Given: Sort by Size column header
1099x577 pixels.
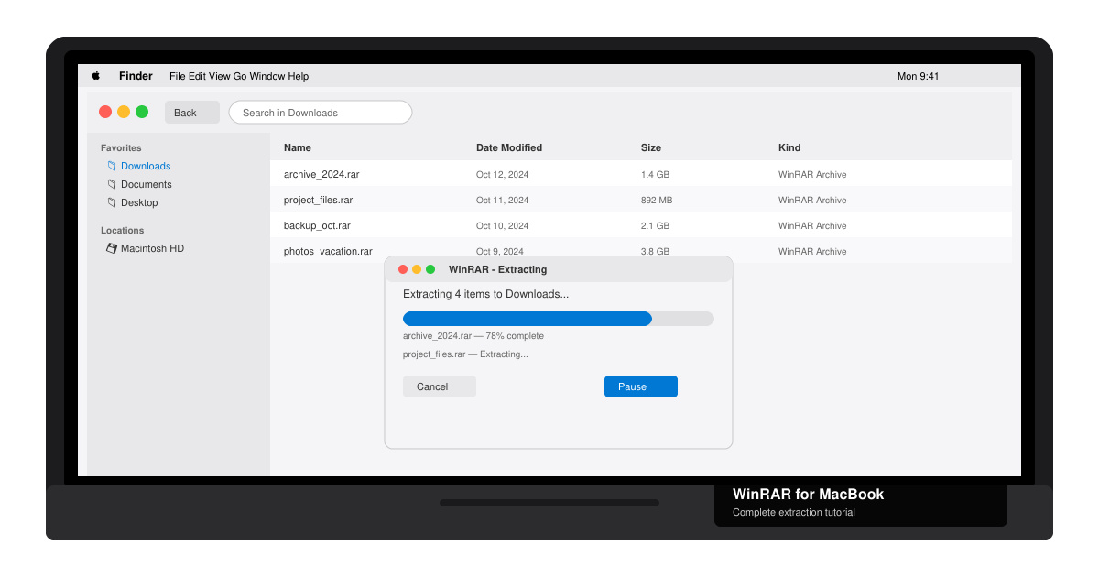Looking at the screenshot, I should pos(651,147).
